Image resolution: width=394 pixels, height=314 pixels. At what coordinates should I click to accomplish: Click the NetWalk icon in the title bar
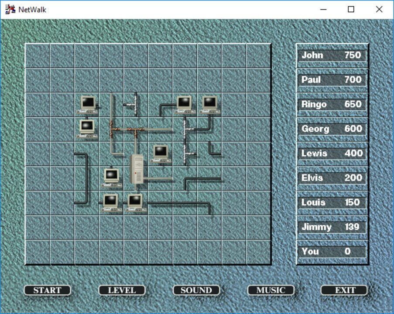click(10, 9)
